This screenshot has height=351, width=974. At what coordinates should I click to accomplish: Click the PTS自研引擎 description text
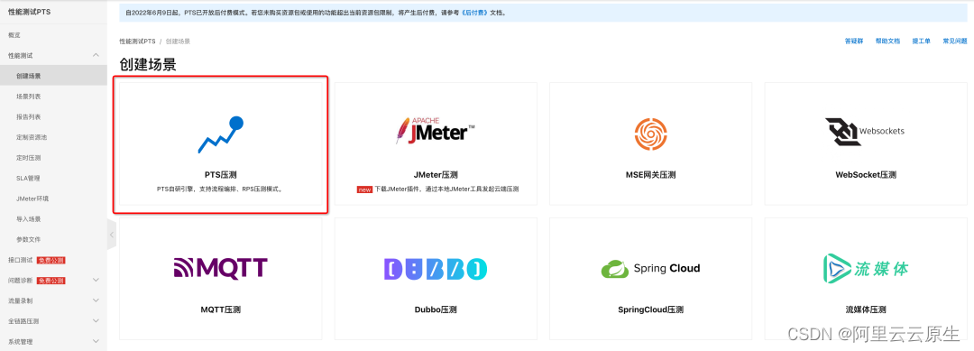click(221, 189)
